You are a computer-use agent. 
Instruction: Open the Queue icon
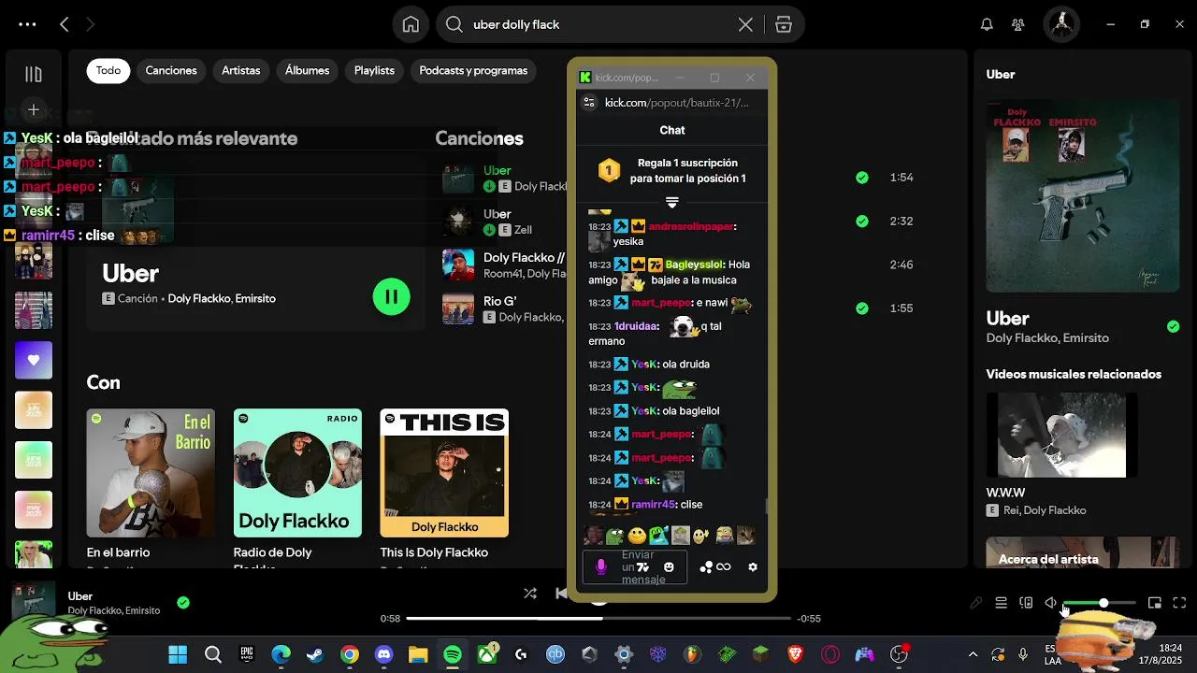pyautogui.click(x=1001, y=603)
